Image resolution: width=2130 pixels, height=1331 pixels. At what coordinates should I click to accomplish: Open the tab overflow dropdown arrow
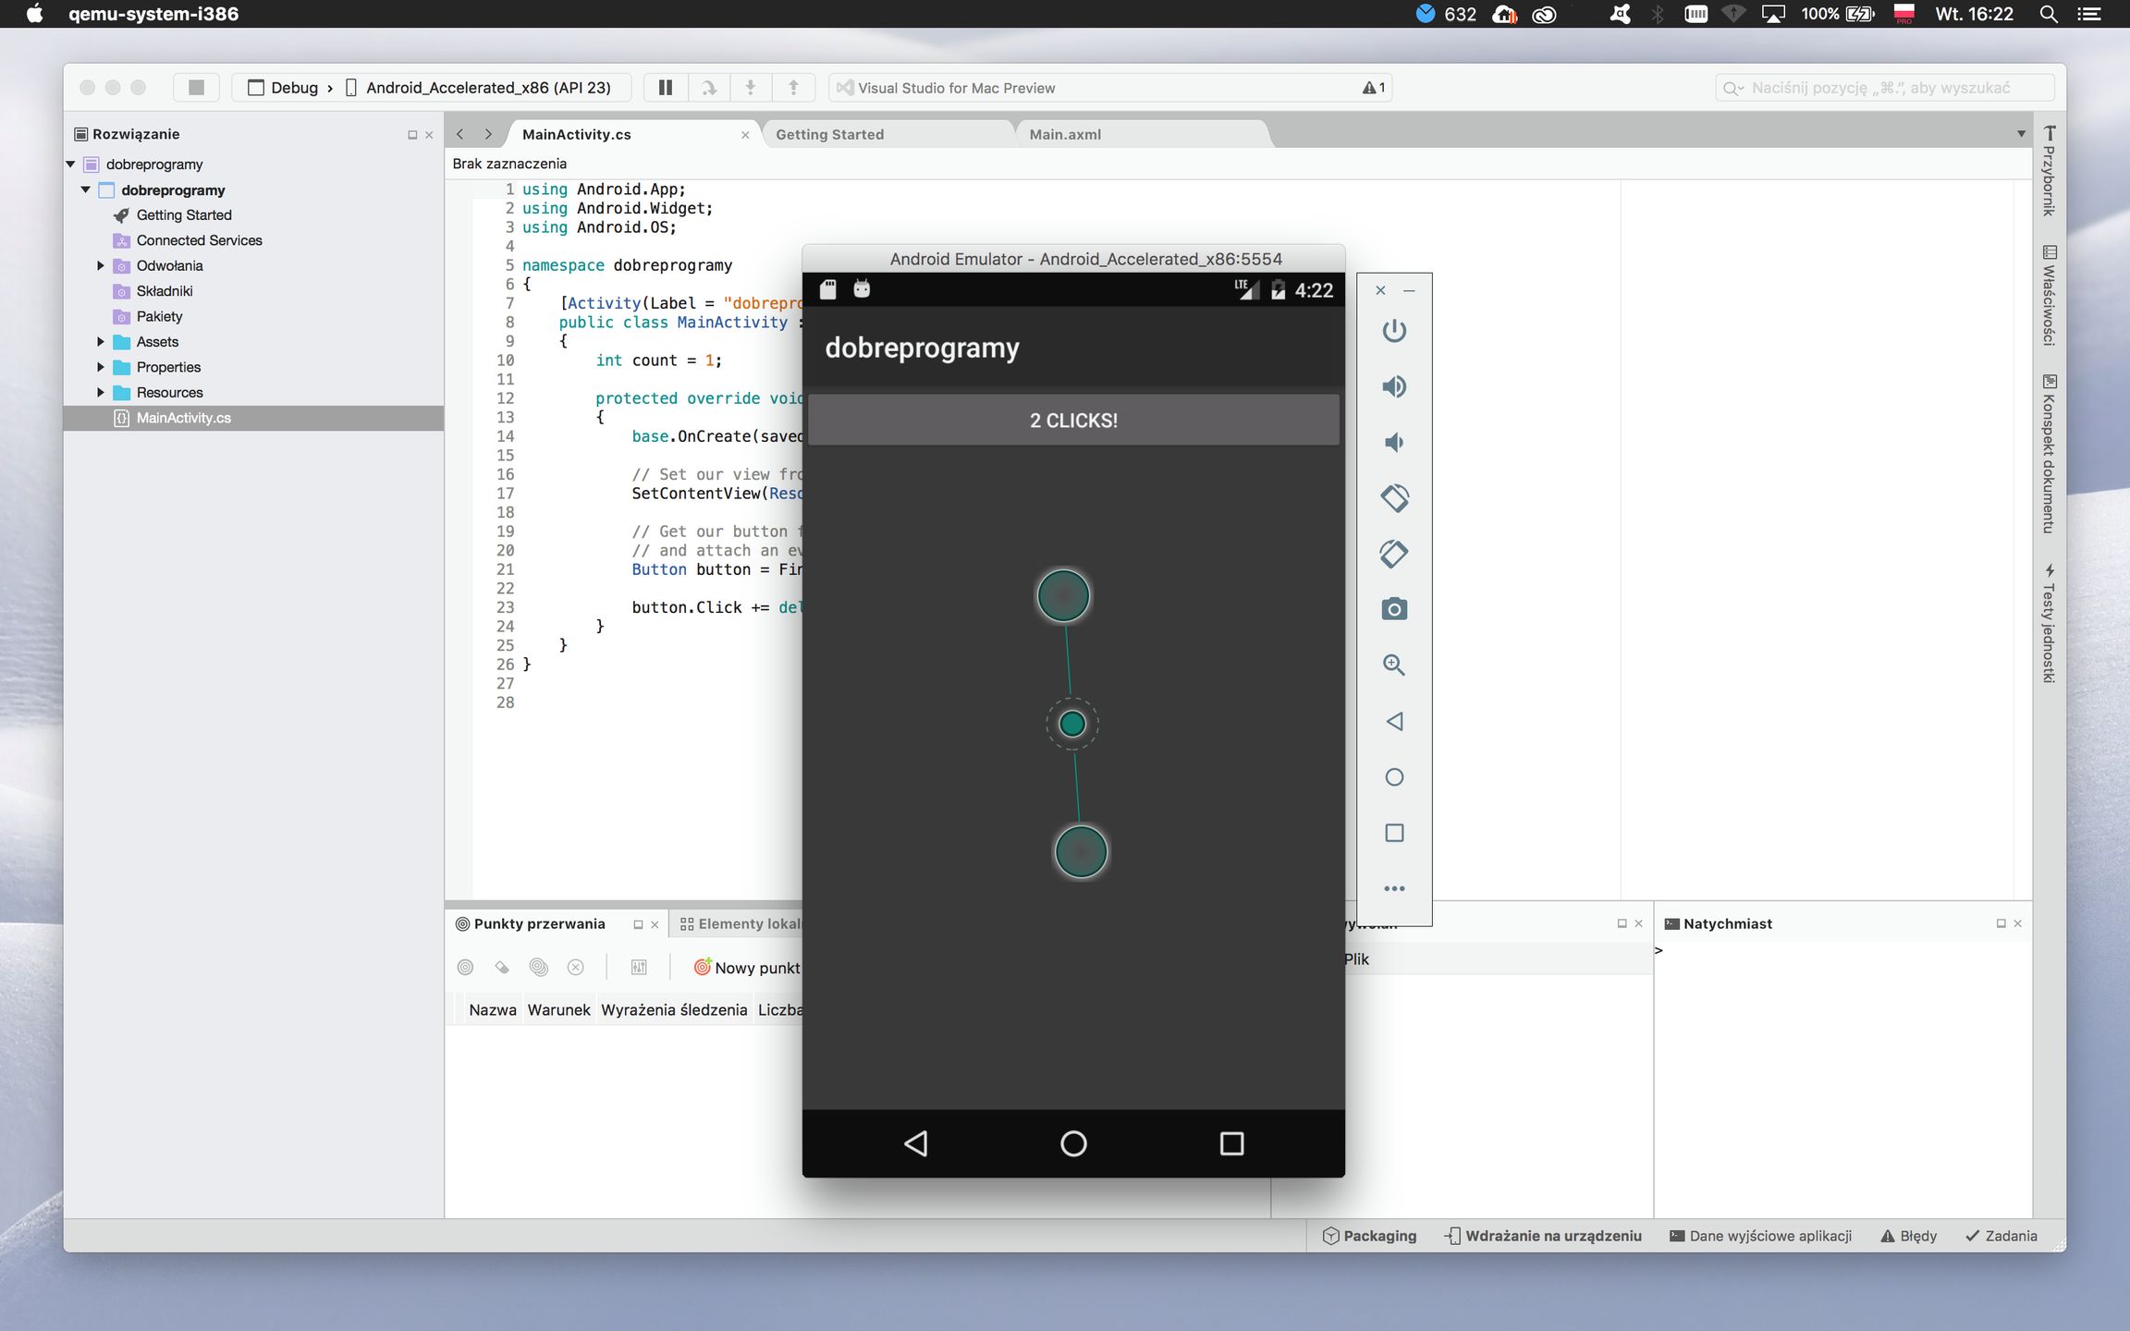(2021, 134)
